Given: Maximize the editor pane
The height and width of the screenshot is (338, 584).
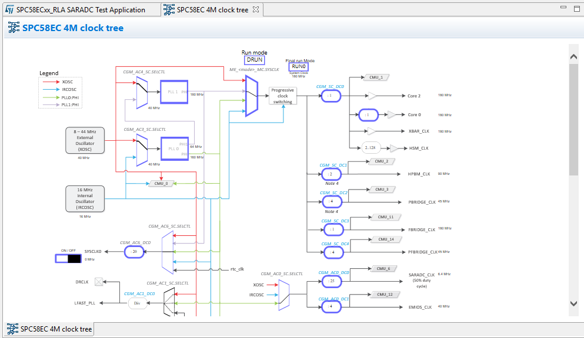Looking at the screenshot, I should pyautogui.click(x=577, y=8).
